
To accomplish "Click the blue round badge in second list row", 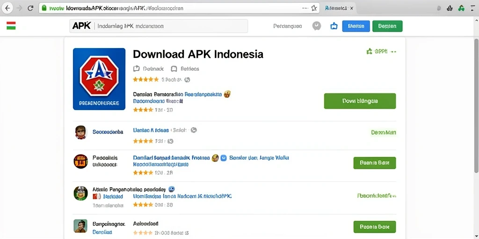I will point(224,158).
